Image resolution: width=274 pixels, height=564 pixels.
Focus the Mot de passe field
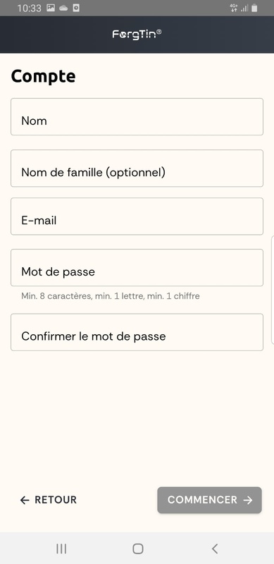[x=137, y=268]
